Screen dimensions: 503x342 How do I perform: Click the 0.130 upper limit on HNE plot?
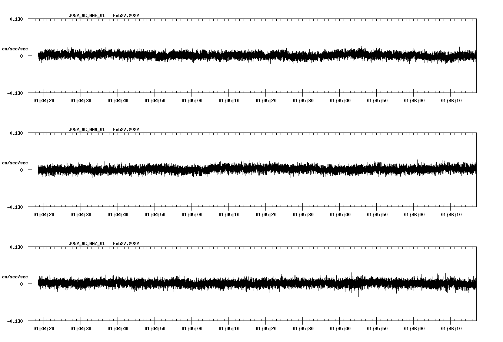click(16, 19)
